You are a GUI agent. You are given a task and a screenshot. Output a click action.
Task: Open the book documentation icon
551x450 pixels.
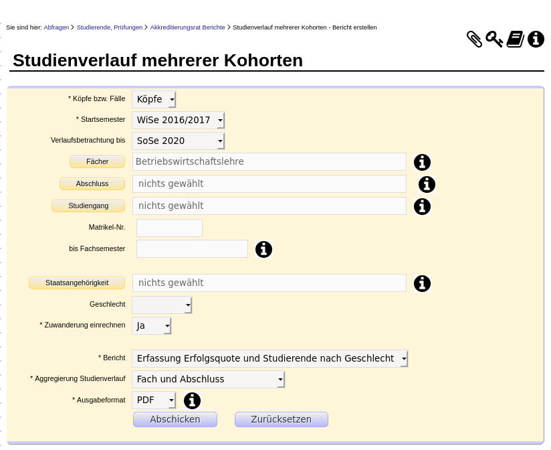coord(515,39)
